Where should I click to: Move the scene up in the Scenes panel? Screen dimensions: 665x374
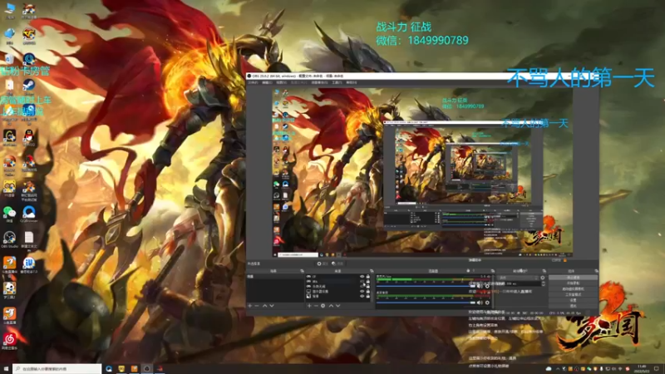click(x=264, y=306)
